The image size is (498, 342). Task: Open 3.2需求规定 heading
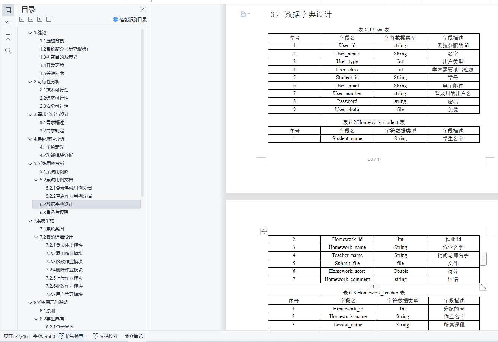[x=52, y=131]
